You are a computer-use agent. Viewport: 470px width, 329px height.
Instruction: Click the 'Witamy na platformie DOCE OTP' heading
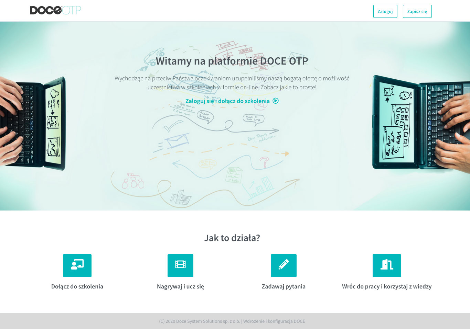click(232, 61)
